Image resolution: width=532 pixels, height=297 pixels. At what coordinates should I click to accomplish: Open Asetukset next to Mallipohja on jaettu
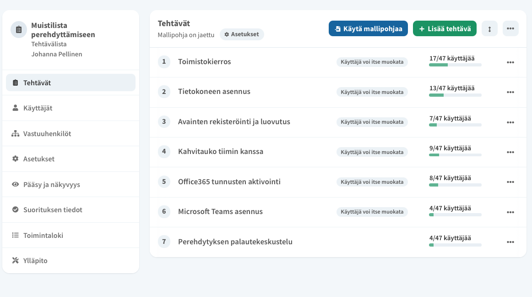click(242, 34)
